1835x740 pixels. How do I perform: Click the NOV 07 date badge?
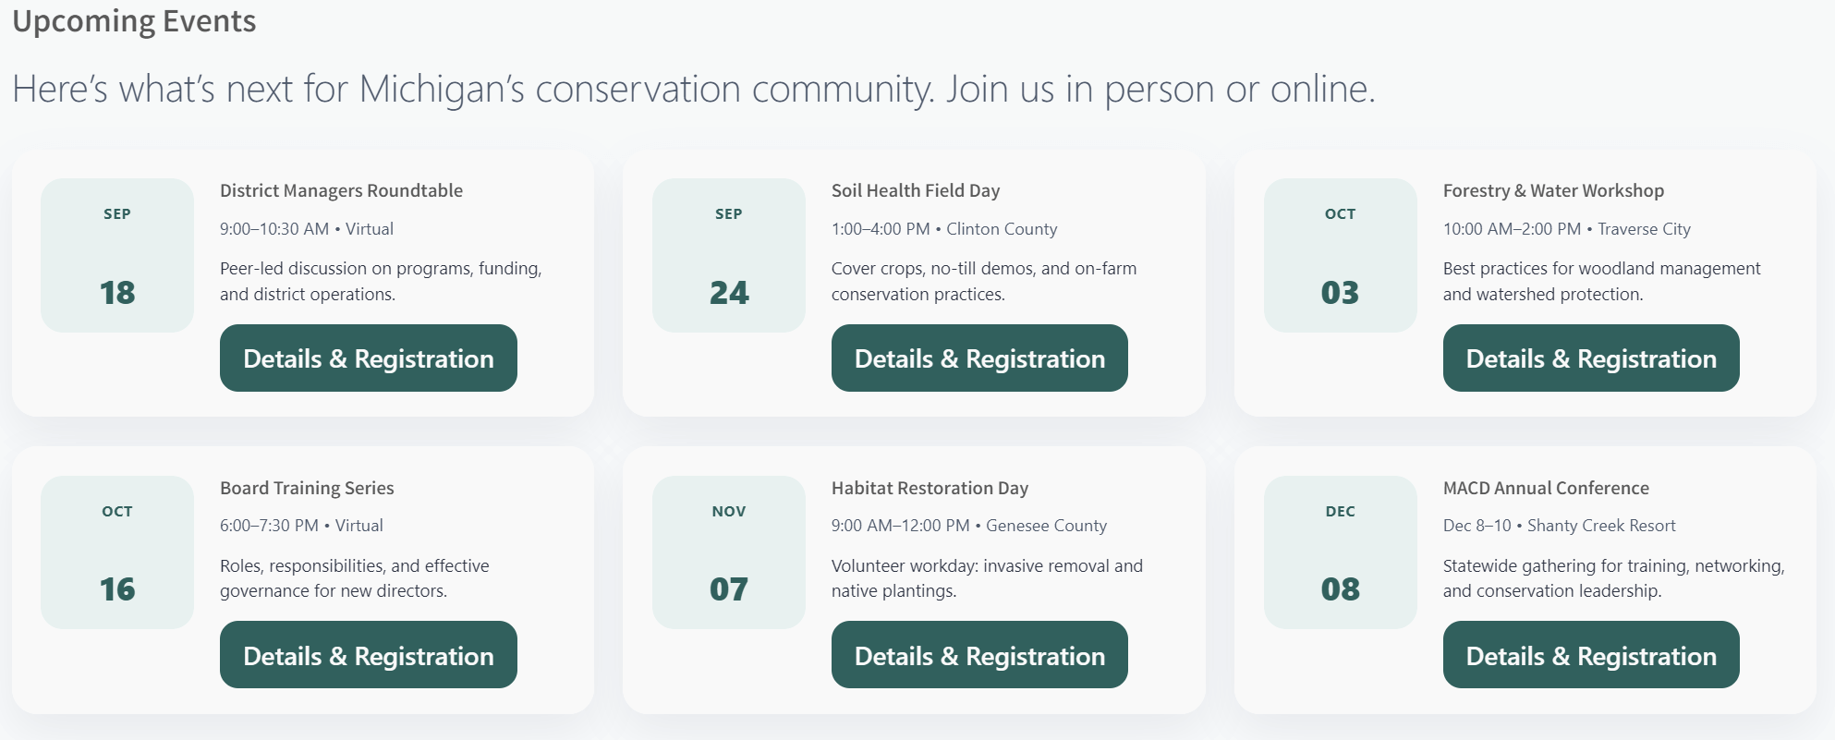[x=729, y=552]
